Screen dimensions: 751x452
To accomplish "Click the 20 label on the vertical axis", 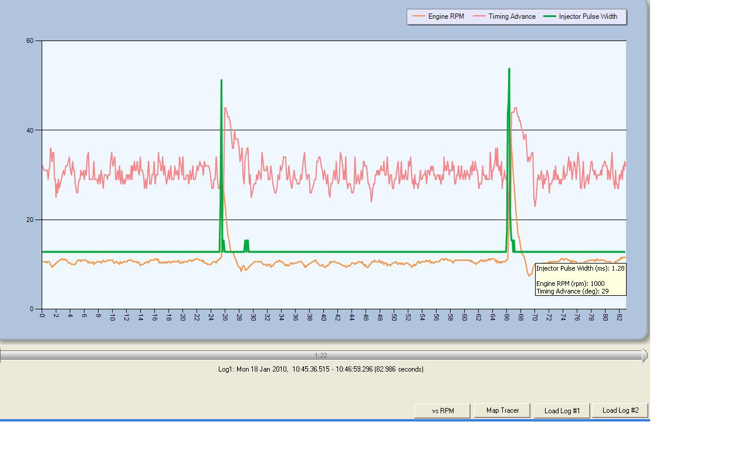I will pos(30,220).
